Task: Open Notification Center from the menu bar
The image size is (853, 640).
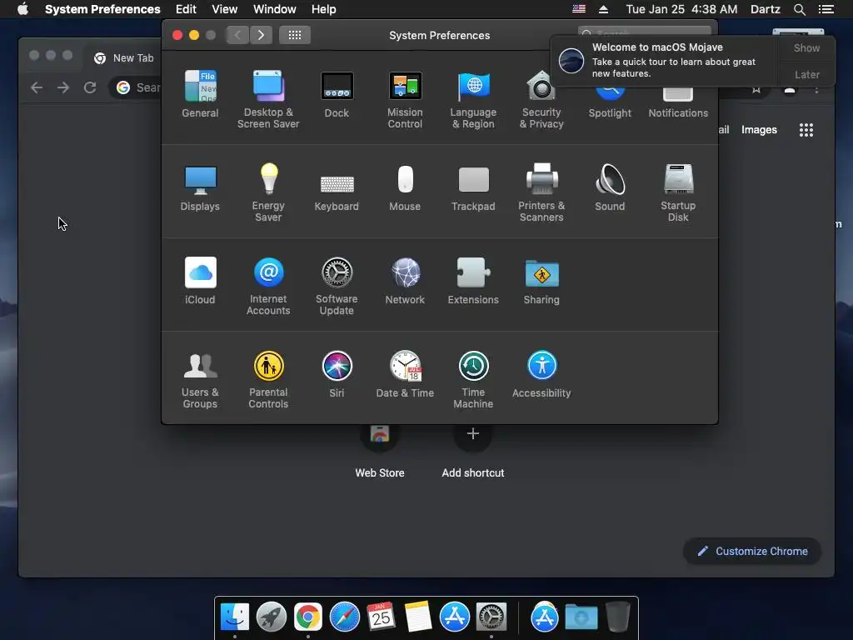Action: click(826, 9)
